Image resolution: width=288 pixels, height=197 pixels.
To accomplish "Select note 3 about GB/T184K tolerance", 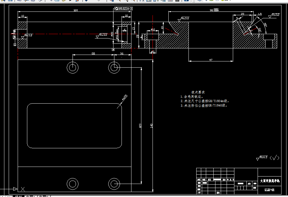I will point(204,105).
